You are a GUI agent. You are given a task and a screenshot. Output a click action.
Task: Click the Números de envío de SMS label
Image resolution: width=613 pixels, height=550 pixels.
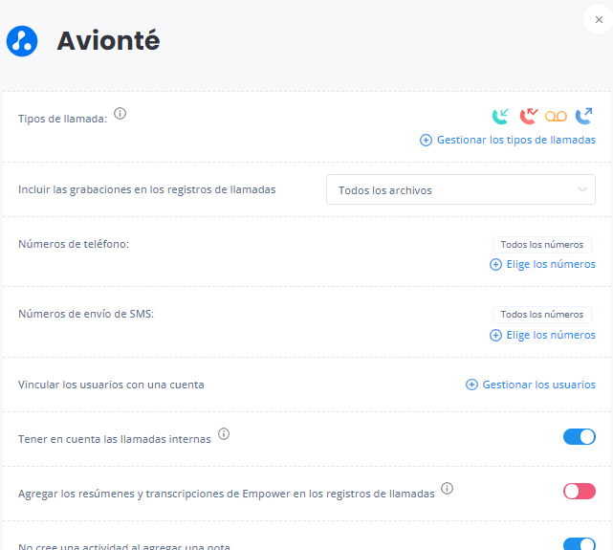(86, 314)
